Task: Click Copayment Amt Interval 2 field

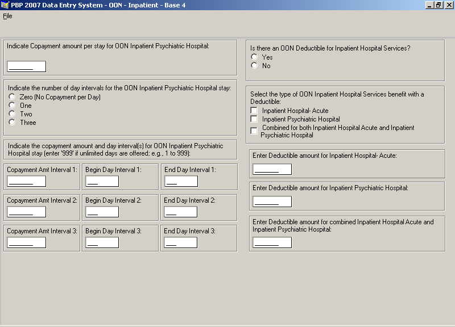Action: tap(26, 212)
